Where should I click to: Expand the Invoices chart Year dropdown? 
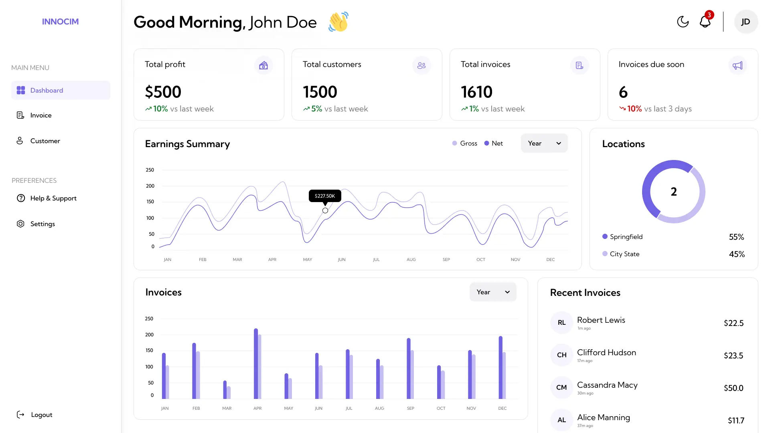tap(492, 292)
